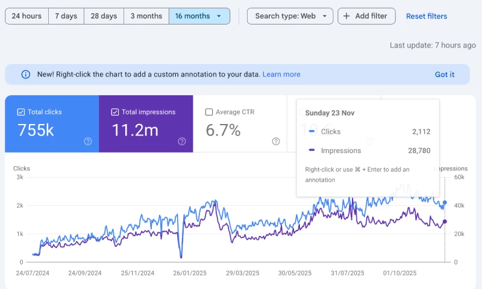Enable the Average CTR checkbox
The width and height of the screenshot is (482, 289).
click(x=209, y=112)
